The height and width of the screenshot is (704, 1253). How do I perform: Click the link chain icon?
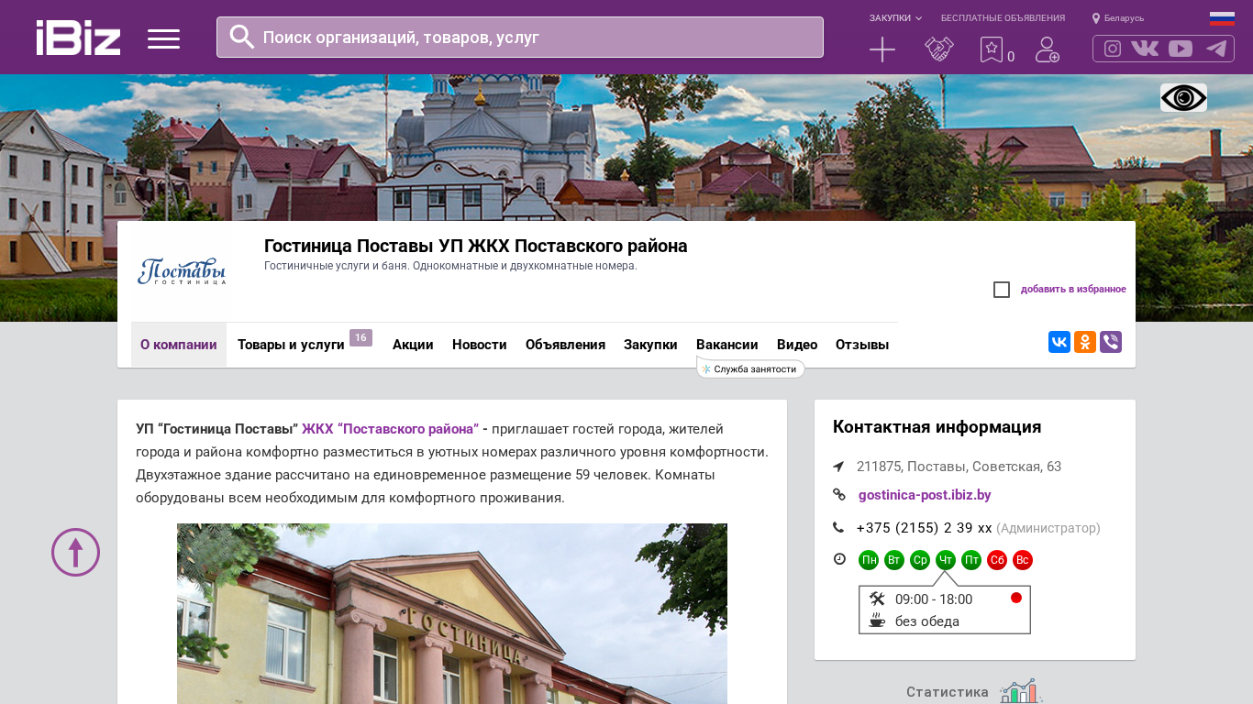pos(838,495)
